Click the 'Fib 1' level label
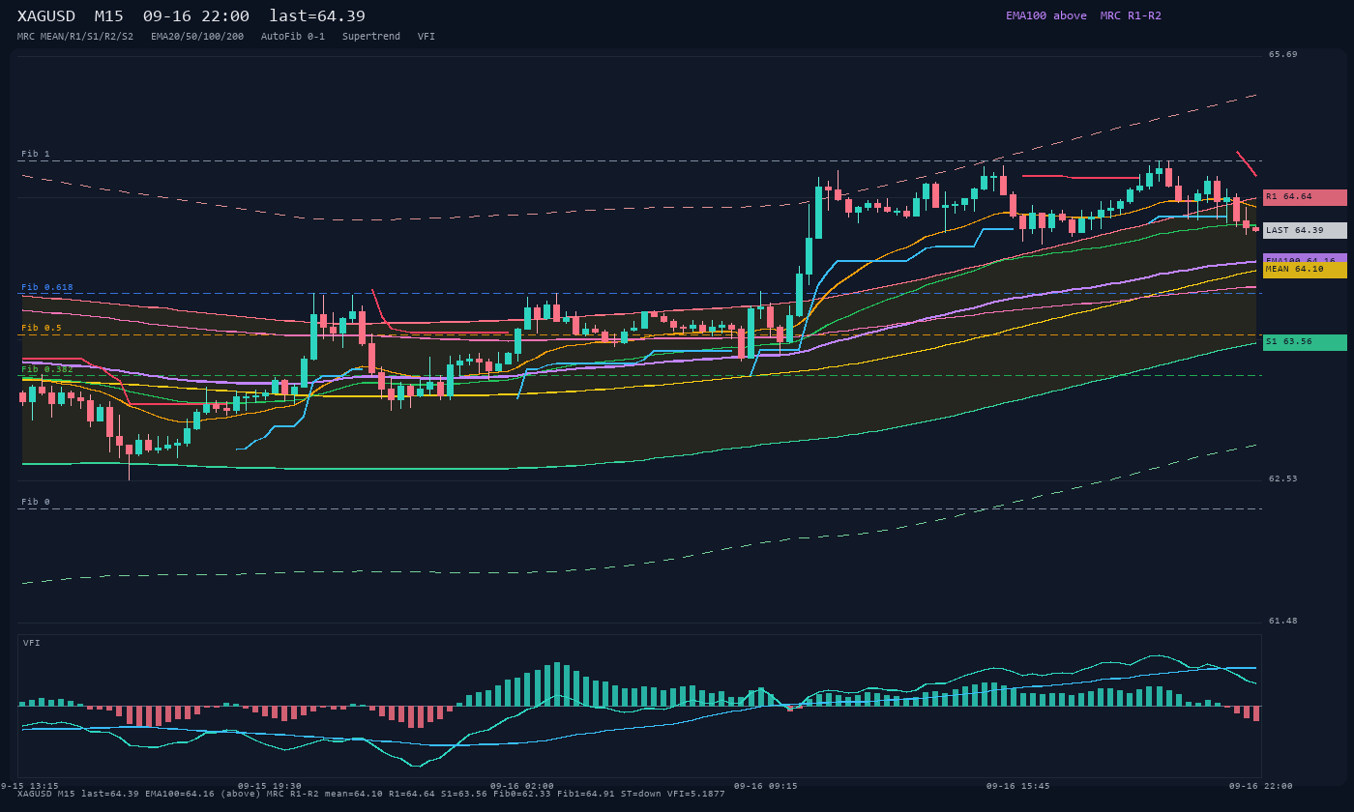Viewport: 1354px width, 812px height. pyautogui.click(x=36, y=154)
